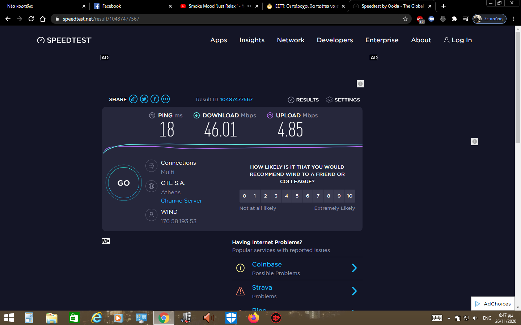Open the Apps menu item

pos(219,40)
